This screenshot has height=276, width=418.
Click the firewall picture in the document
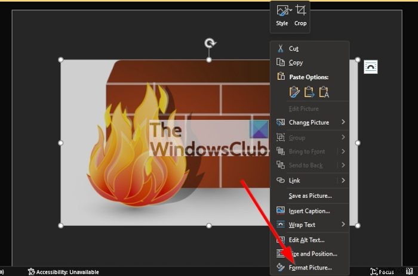point(165,142)
